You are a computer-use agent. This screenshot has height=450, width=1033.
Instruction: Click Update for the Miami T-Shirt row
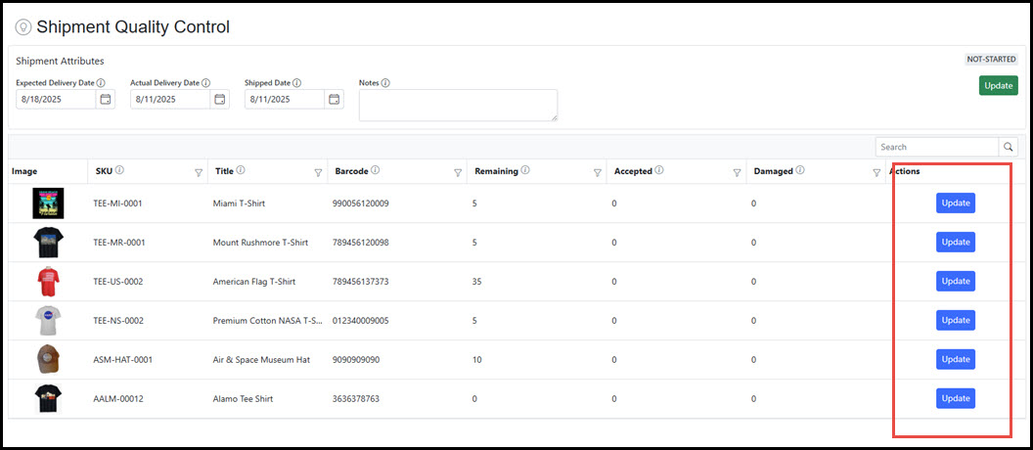click(955, 202)
